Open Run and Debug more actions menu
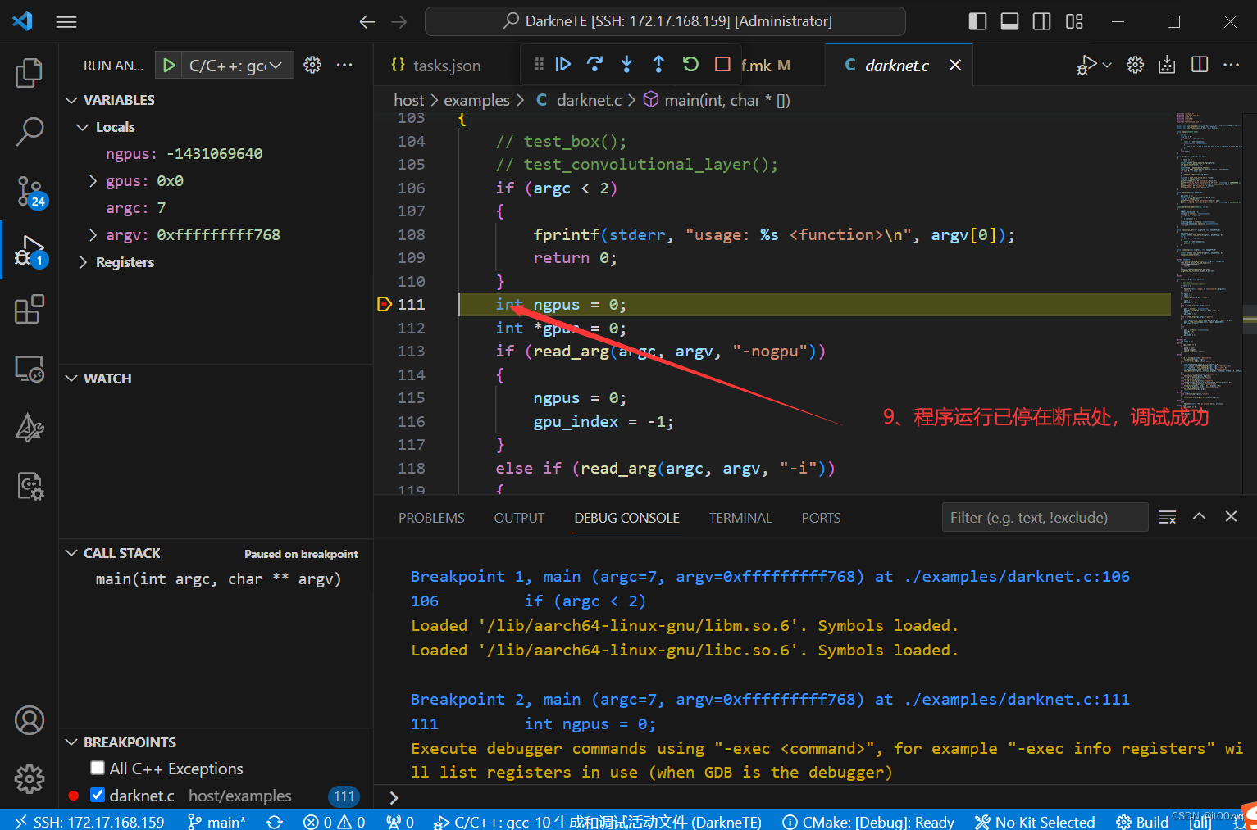The image size is (1257, 830). (x=344, y=65)
